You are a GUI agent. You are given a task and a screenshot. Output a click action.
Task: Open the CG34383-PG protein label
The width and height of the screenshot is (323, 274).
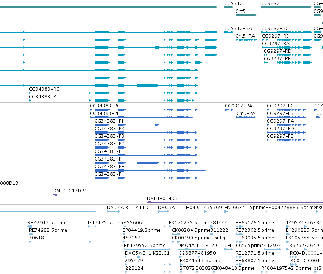pyautogui.click(x=105, y=106)
